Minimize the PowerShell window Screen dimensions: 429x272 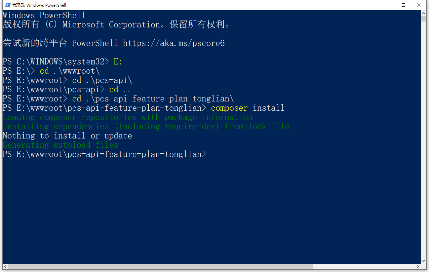tap(388, 5)
